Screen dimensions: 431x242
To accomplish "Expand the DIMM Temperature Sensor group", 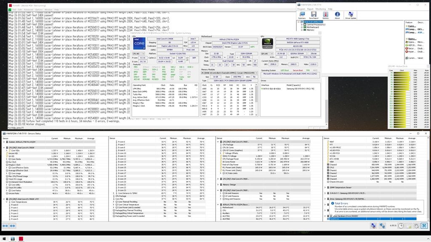I will 325,187.
